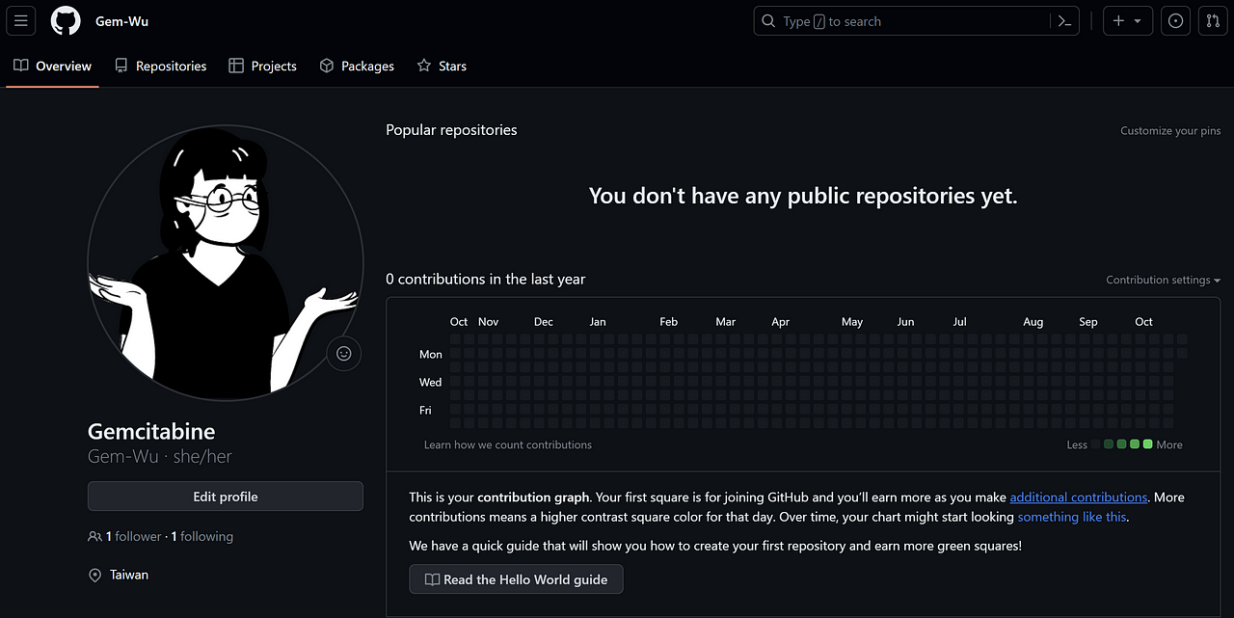Go to the Packages tab
This screenshot has height=618, width=1234.
tap(356, 66)
